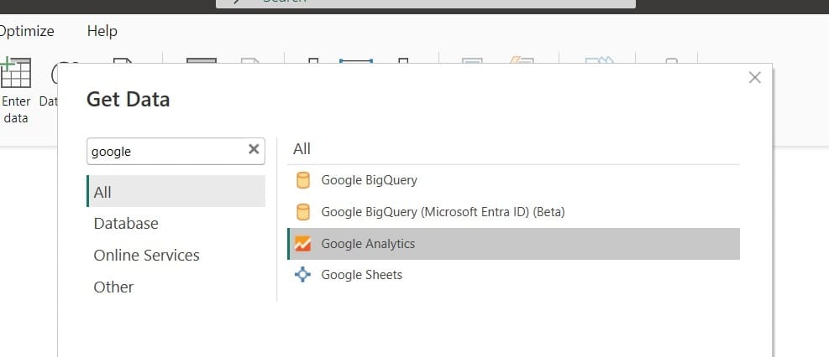Click the Google BigQuery database icon
This screenshot has height=357, width=829.
coord(303,180)
